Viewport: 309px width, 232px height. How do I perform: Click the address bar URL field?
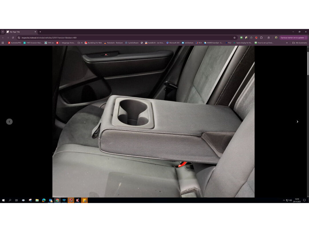pos(114,38)
